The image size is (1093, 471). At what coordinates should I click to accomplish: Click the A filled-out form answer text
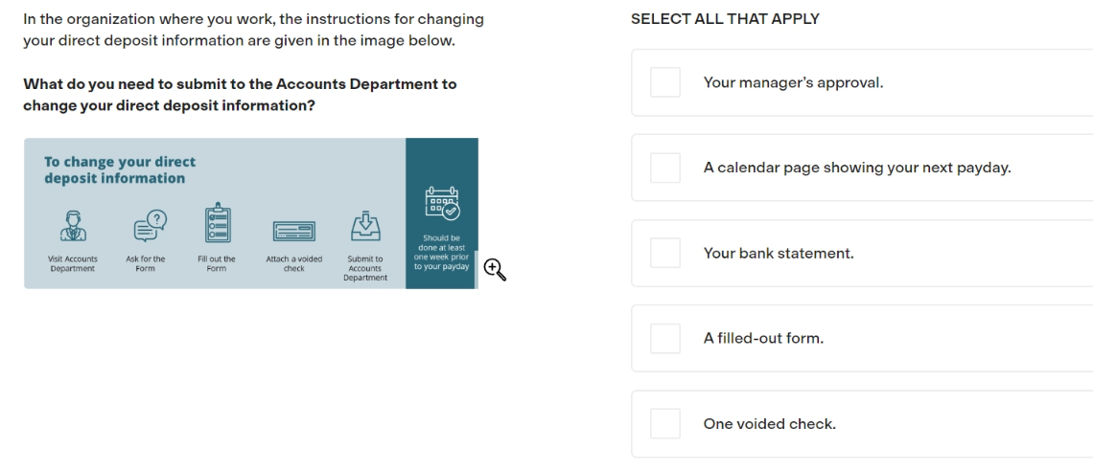click(763, 339)
